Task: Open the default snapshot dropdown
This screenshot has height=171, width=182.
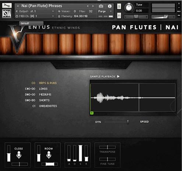Action: (31, 23)
